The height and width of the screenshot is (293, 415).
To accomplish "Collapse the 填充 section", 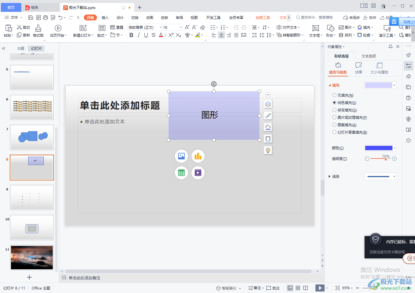I will point(330,85).
